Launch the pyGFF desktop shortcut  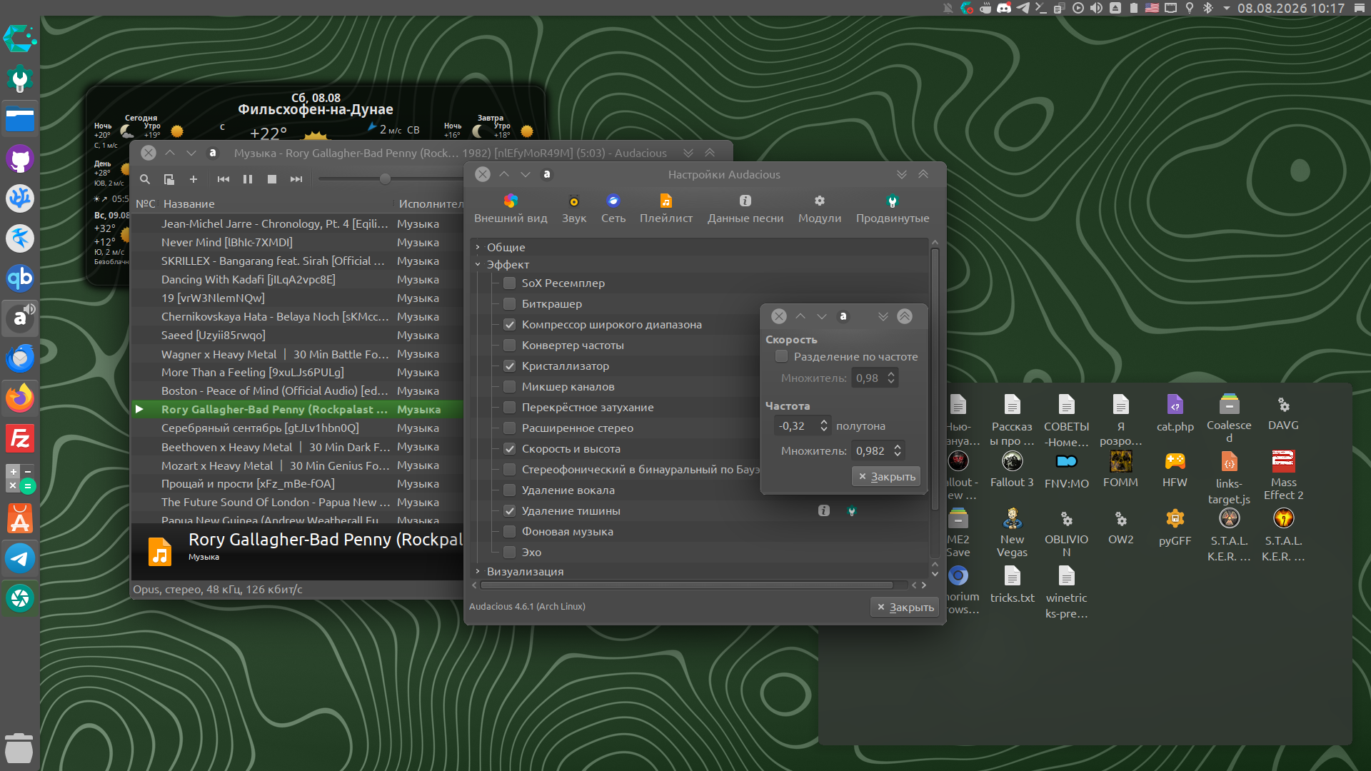[x=1175, y=528]
